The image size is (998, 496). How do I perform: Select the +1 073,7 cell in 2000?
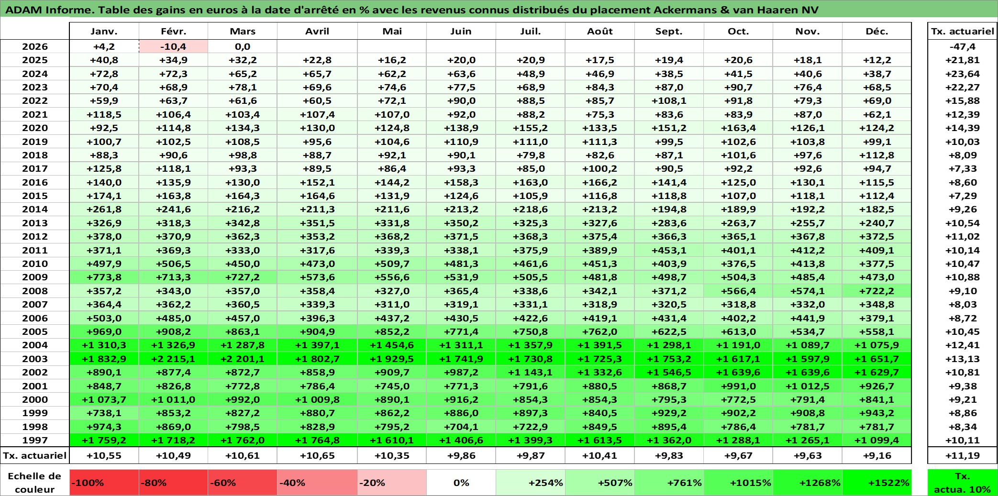[x=104, y=399]
